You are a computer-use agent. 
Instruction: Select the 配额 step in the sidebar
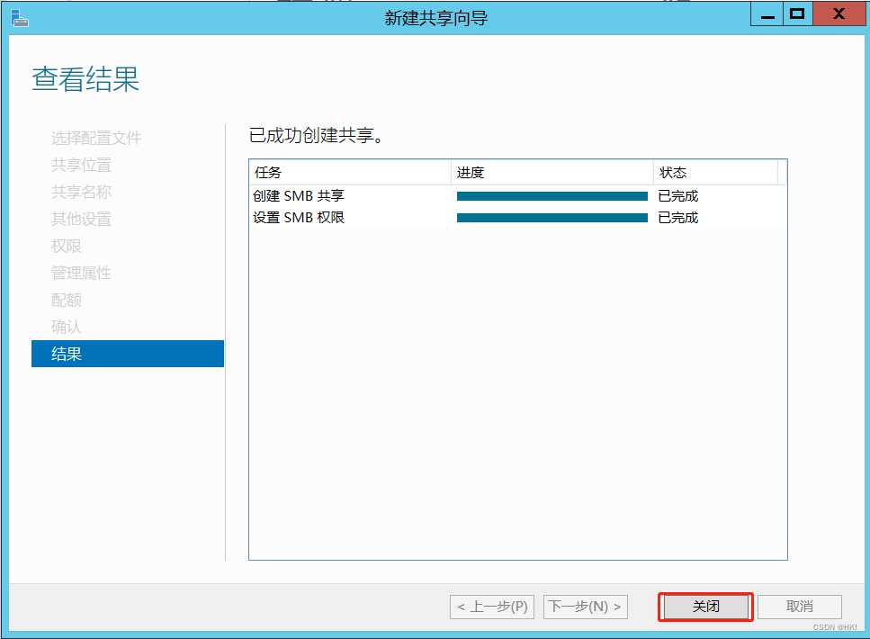pos(67,300)
